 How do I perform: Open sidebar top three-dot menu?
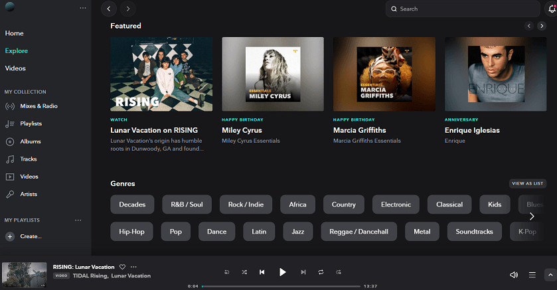(x=83, y=8)
